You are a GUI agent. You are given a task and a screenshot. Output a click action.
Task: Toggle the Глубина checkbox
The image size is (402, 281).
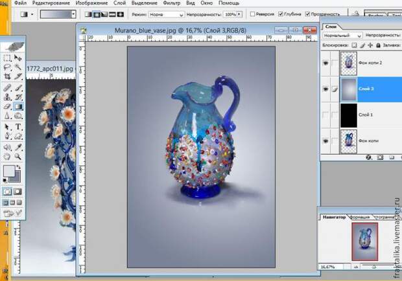tap(281, 14)
